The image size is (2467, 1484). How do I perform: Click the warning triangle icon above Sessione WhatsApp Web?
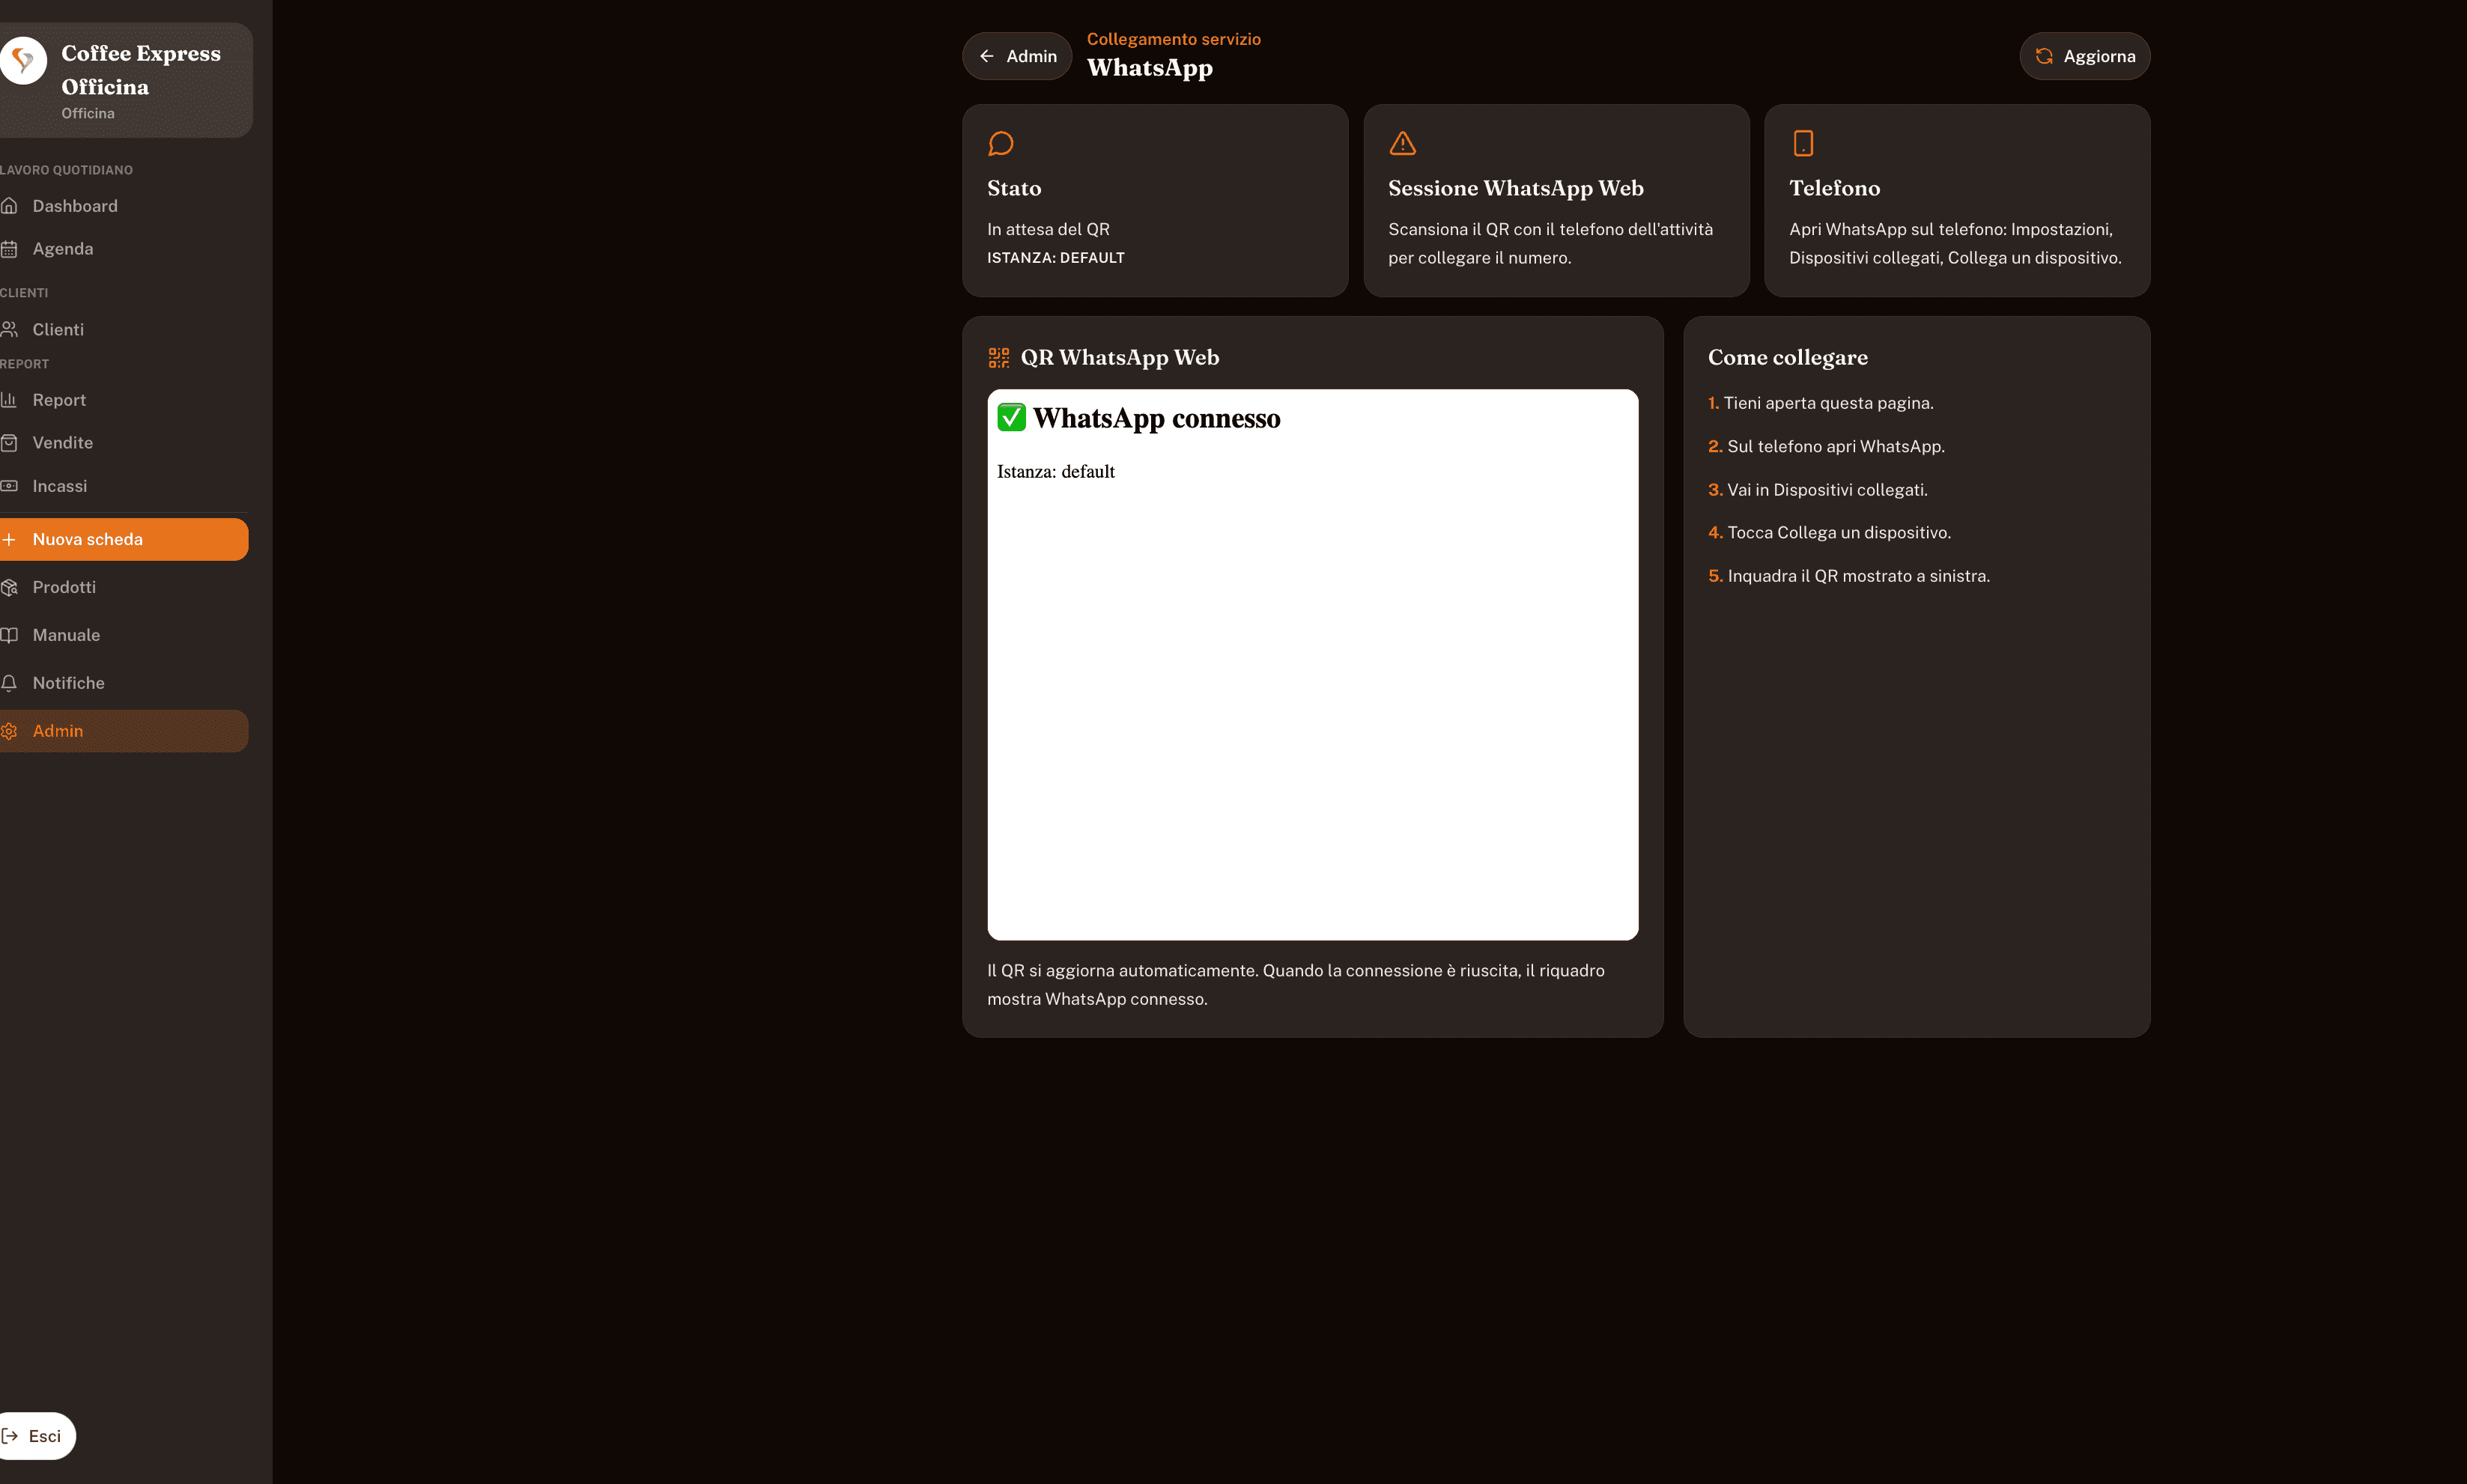pos(1402,143)
